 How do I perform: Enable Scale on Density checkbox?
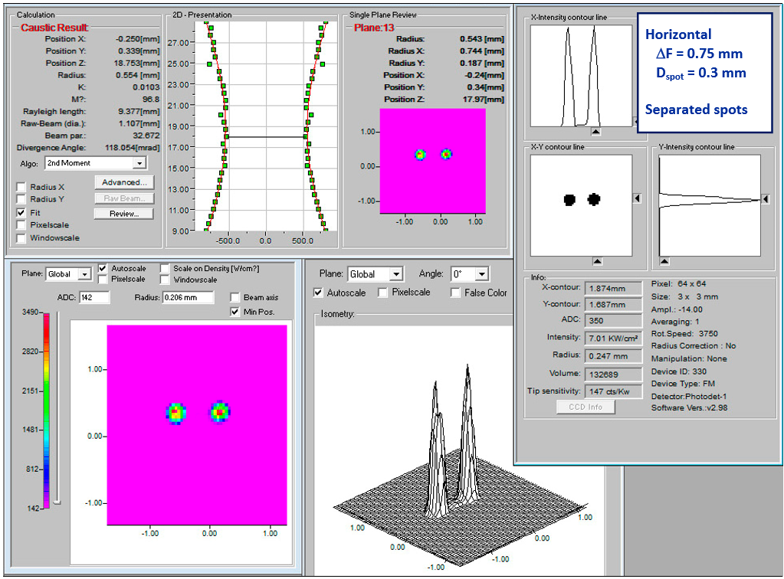[165, 269]
